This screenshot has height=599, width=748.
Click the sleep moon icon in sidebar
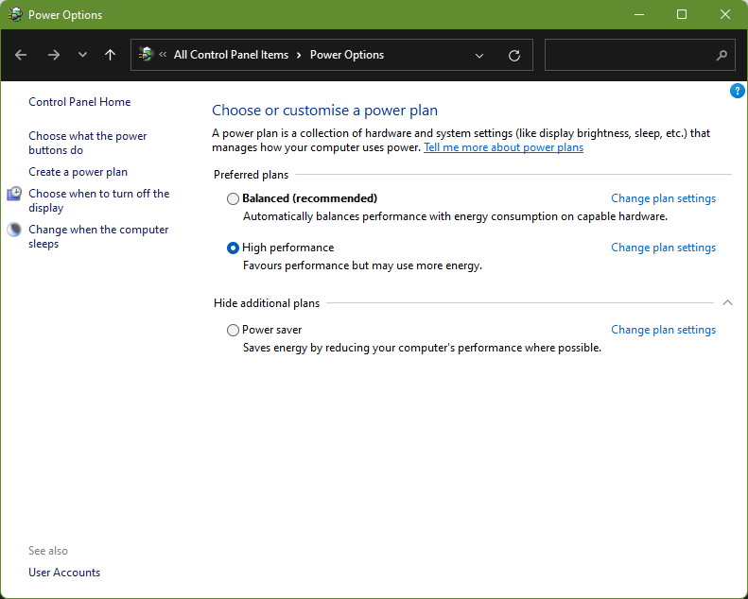(x=14, y=230)
